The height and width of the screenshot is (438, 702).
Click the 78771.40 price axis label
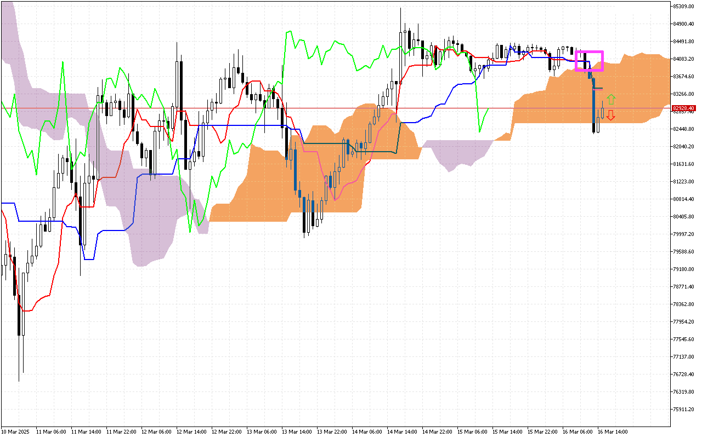683,287
